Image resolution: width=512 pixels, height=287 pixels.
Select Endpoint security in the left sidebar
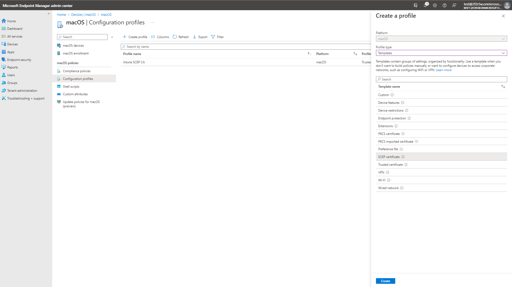pyautogui.click(x=19, y=59)
